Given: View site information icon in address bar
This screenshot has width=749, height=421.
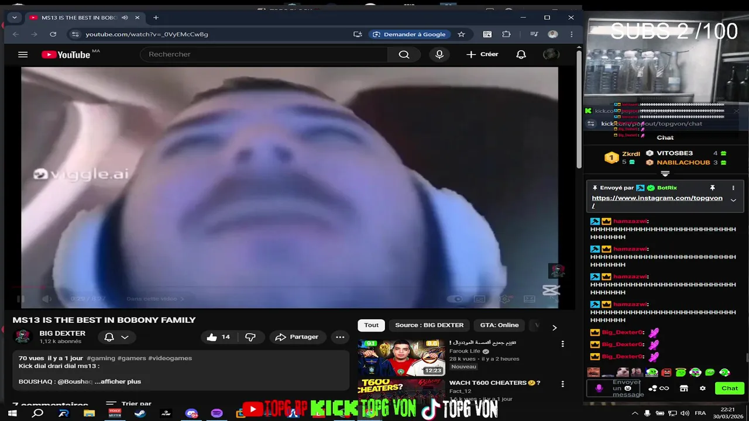Looking at the screenshot, I should (x=75, y=34).
